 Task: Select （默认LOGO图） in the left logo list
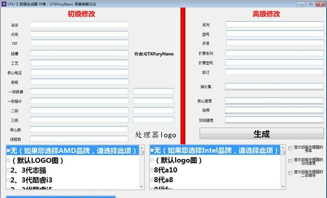point(35,161)
